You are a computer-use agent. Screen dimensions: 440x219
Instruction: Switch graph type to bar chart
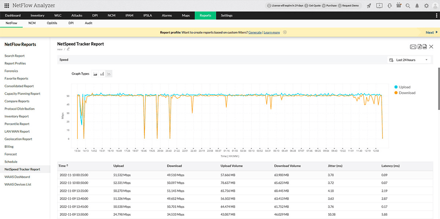102,74
